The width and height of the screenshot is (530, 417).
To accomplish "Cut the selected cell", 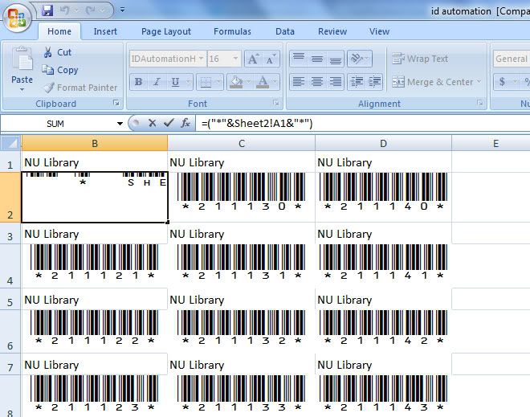I will click(58, 52).
